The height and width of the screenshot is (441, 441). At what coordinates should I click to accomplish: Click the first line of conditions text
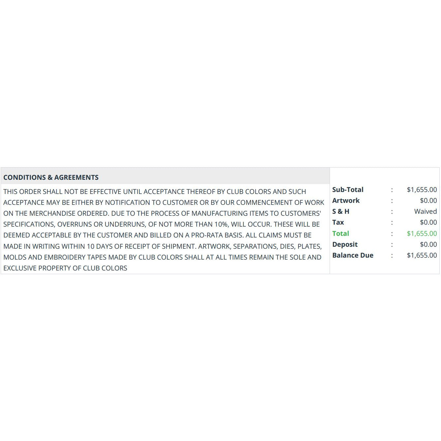pos(155,192)
